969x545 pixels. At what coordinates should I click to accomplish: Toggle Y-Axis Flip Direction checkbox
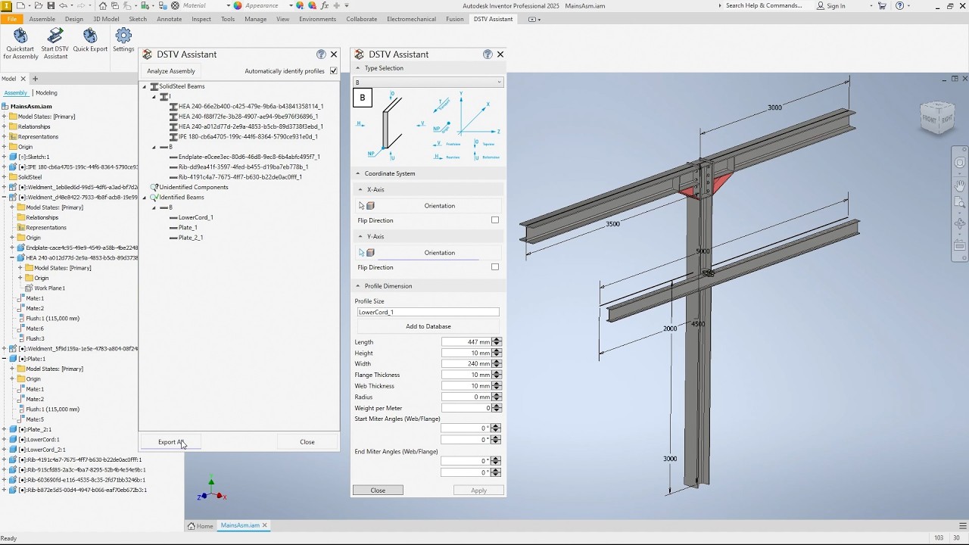(x=495, y=267)
